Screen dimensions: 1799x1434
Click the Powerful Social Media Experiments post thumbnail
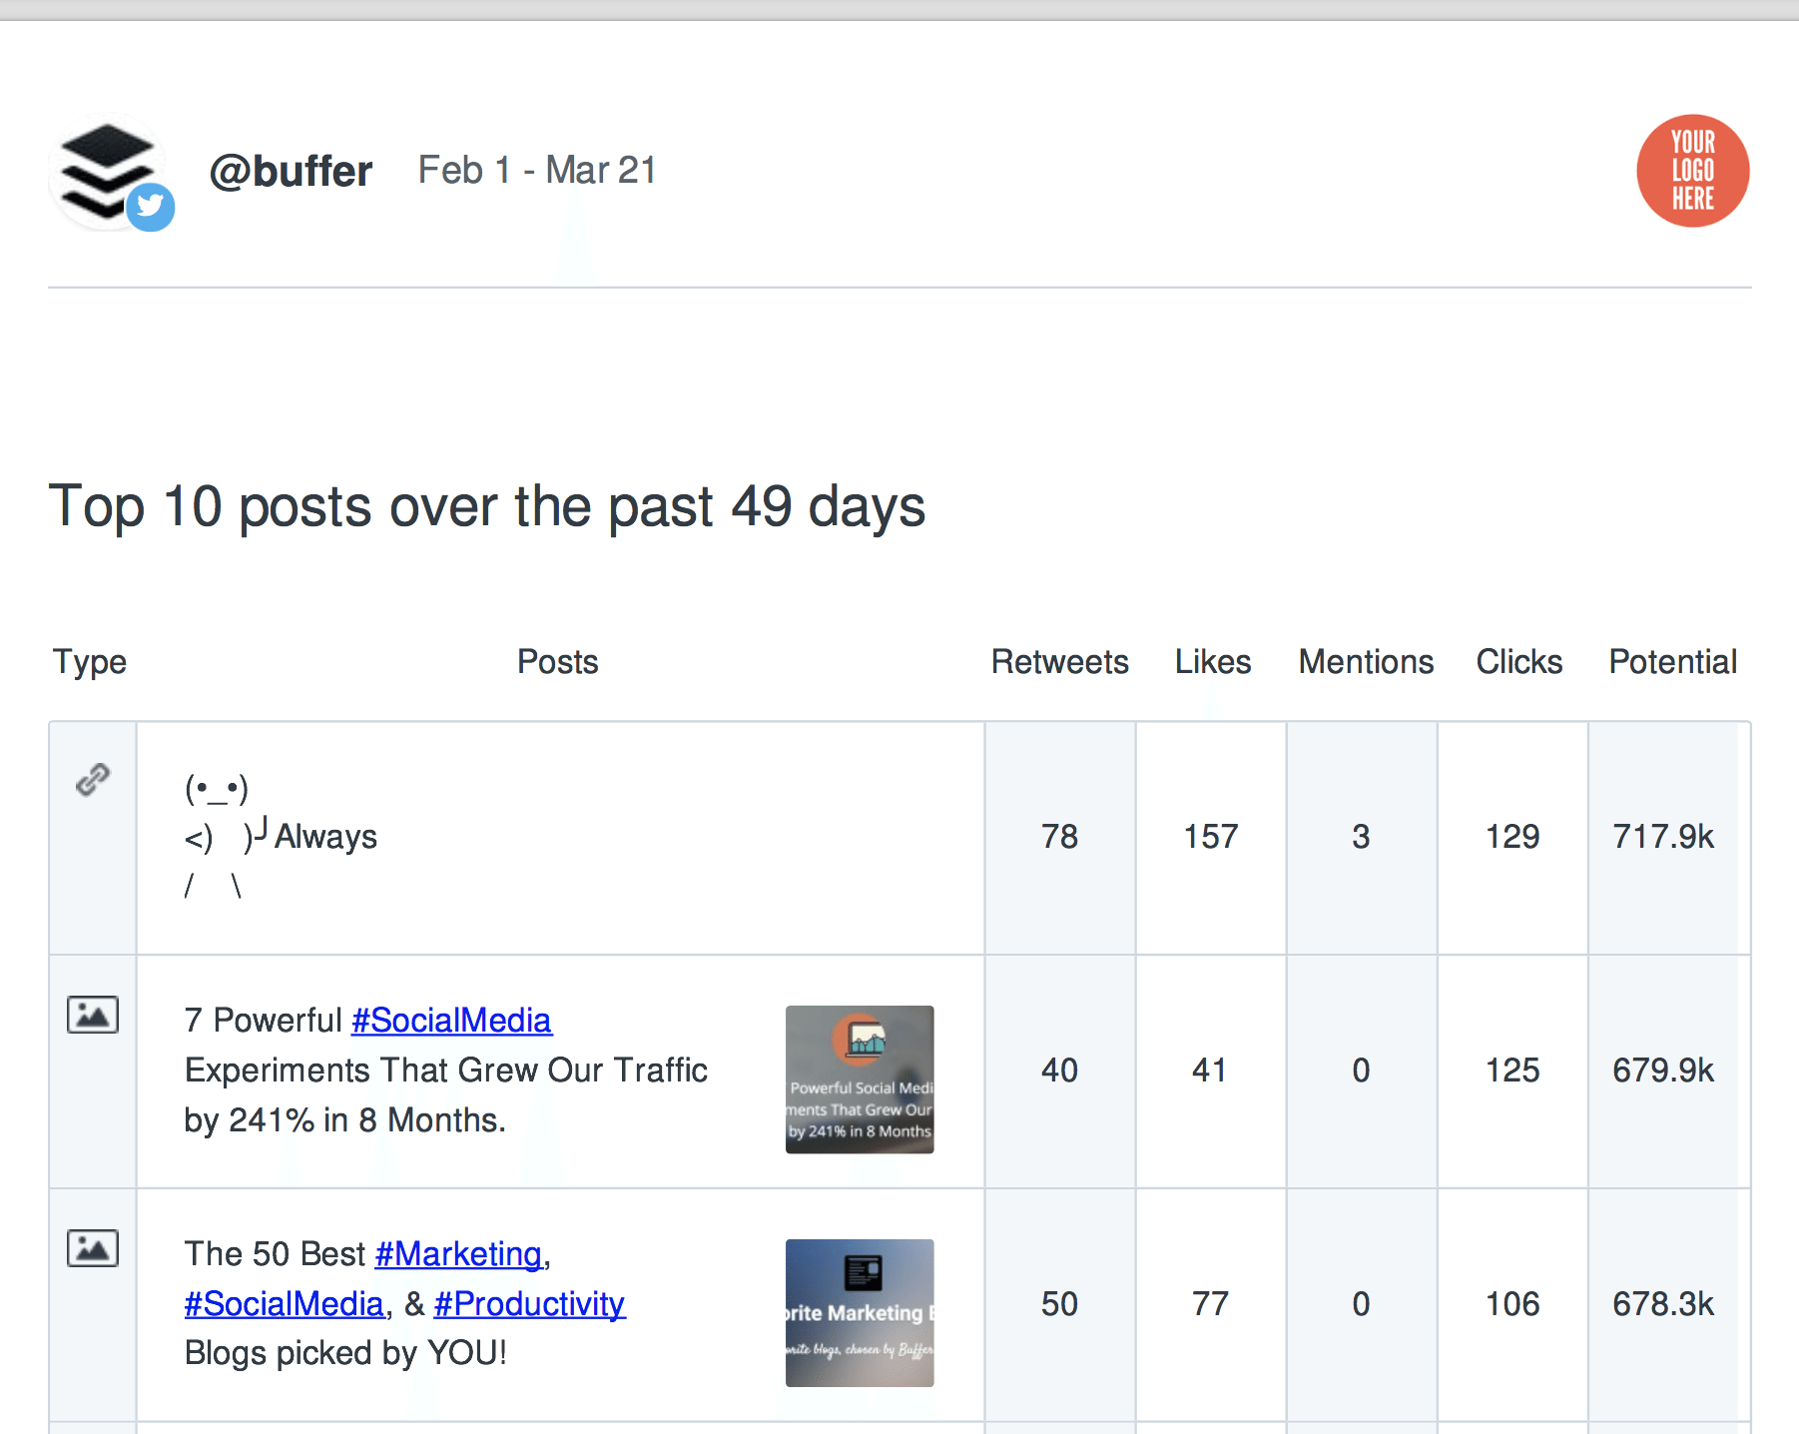click(x=859, y=1079)
